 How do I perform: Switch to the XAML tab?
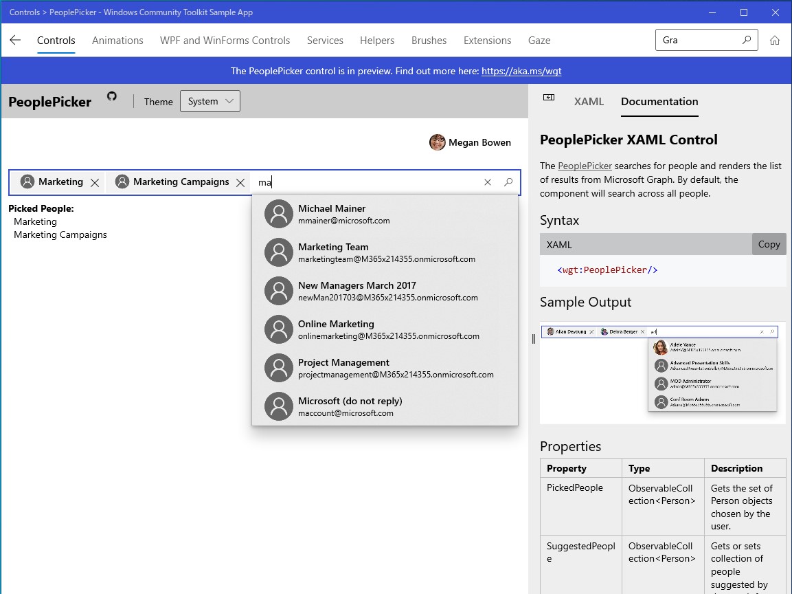[589, 102]
